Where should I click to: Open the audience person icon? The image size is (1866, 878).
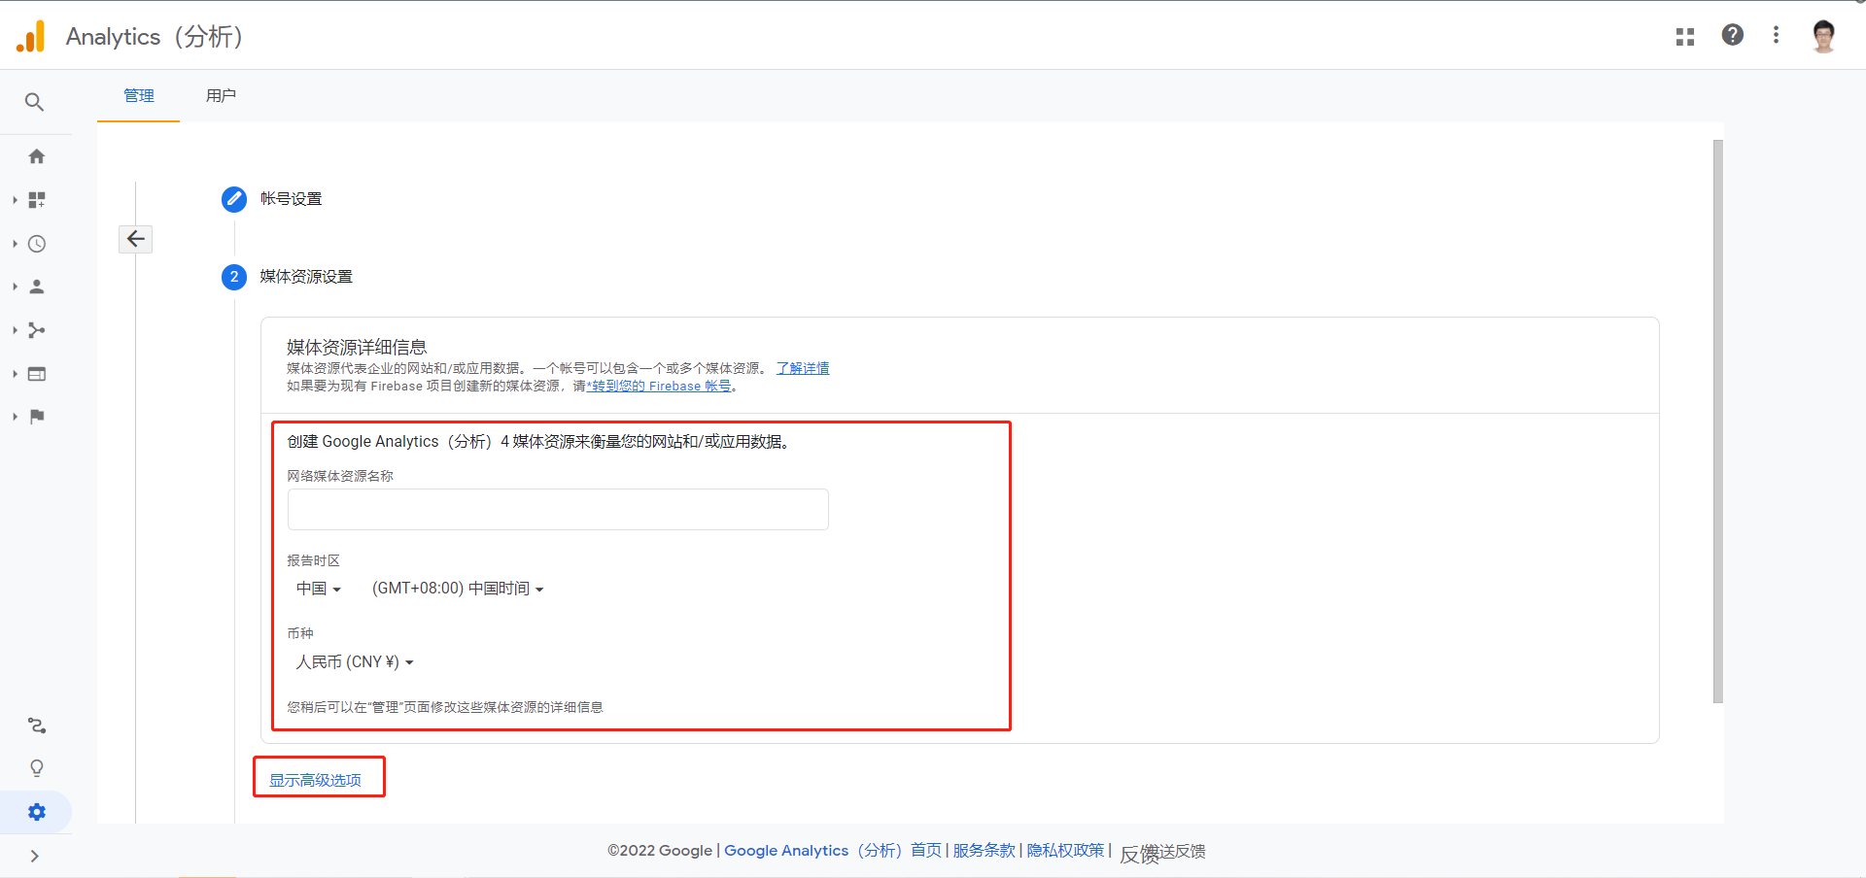tap(37, 287)
